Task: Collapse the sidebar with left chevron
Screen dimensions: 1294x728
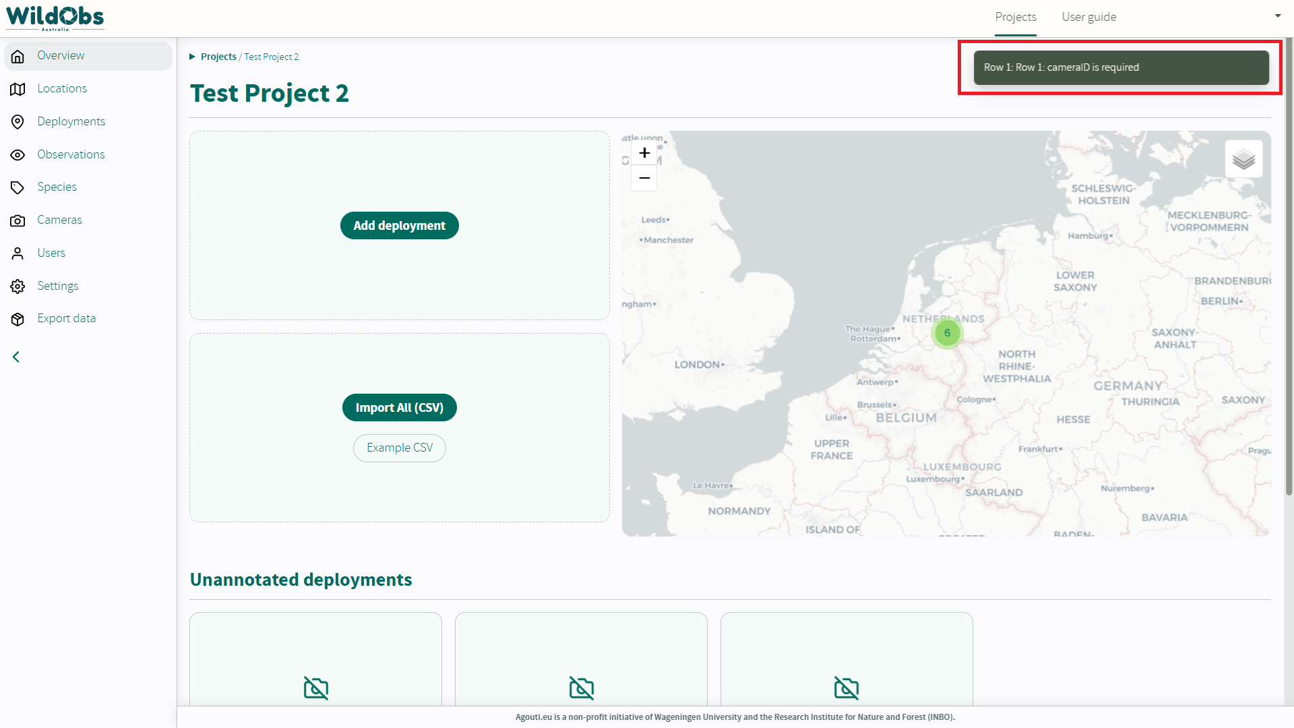Action: [16, 357]
